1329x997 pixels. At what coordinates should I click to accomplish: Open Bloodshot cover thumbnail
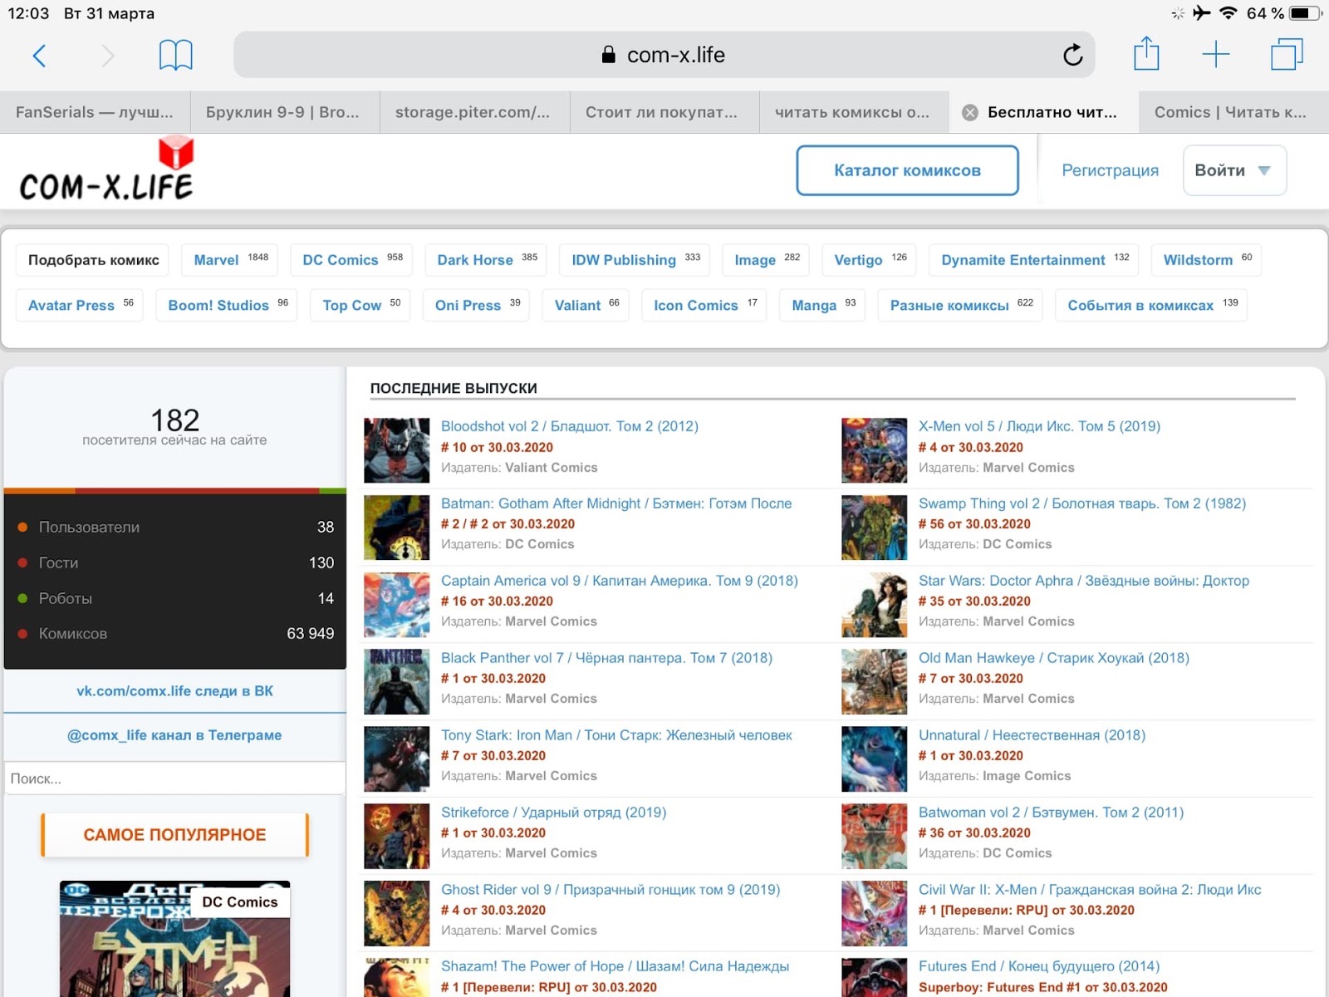click(x=397, y=450)
